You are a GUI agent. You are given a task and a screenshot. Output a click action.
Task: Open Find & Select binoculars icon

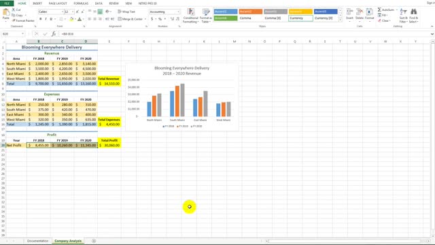coord(414,12)
